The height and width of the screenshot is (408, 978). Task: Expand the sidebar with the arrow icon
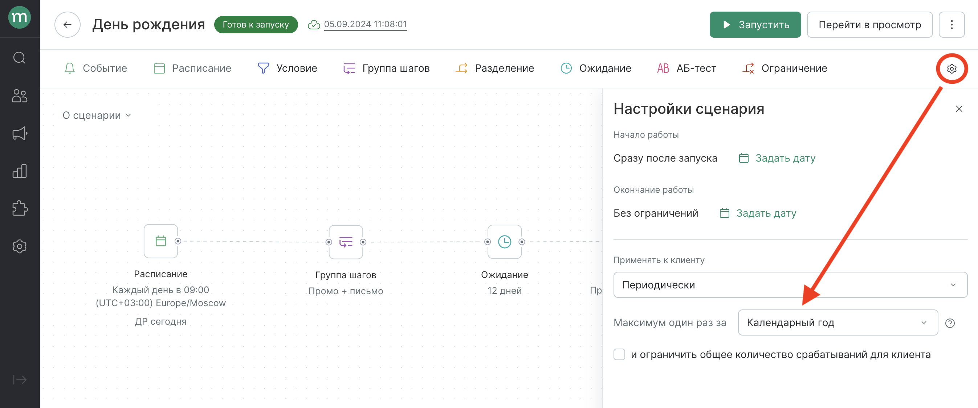pyautogui.click(x=19, y=380)
